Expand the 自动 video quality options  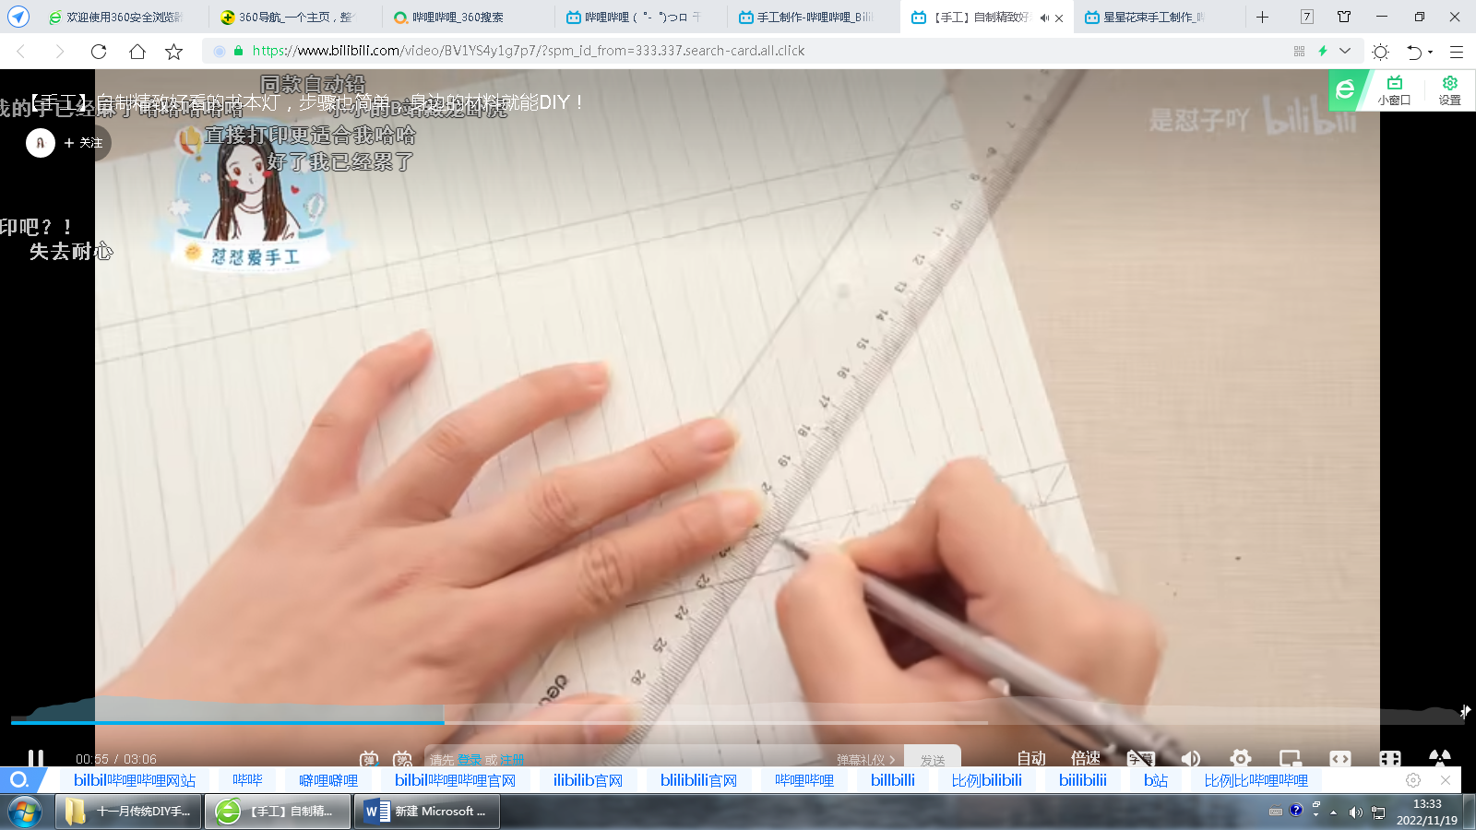tap(1030, 758)
